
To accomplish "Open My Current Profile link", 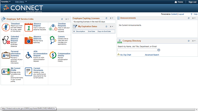I will click(15, 69).
